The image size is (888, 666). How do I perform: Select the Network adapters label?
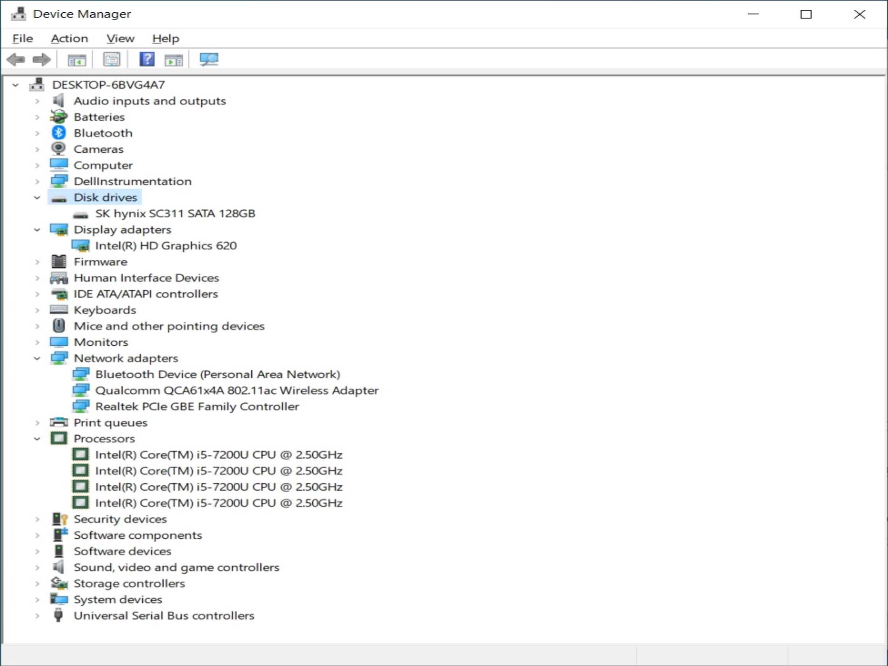[126, 358]
